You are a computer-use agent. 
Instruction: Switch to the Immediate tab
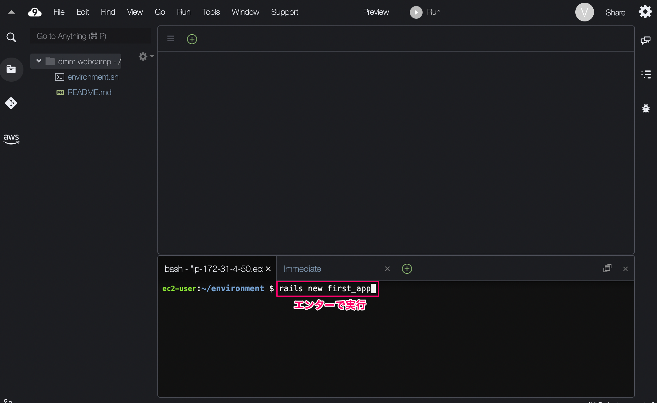[x=302, y=268]
